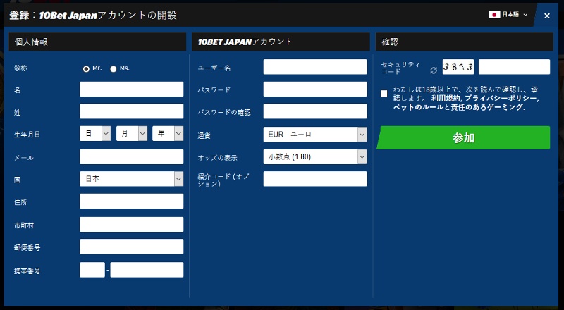Select the Ms. radio button

[x=114, y=68]
